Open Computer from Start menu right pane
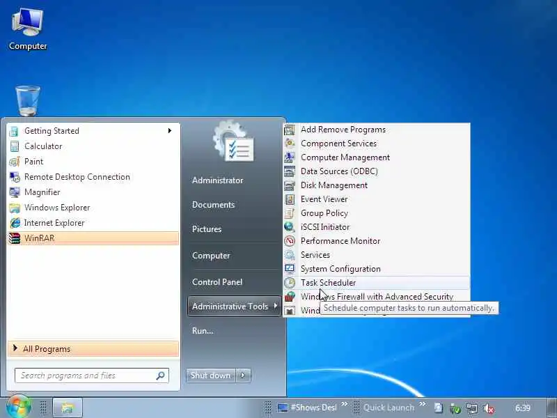The width and height of the screenshot is (557, 418). click(x=211, y=256)
